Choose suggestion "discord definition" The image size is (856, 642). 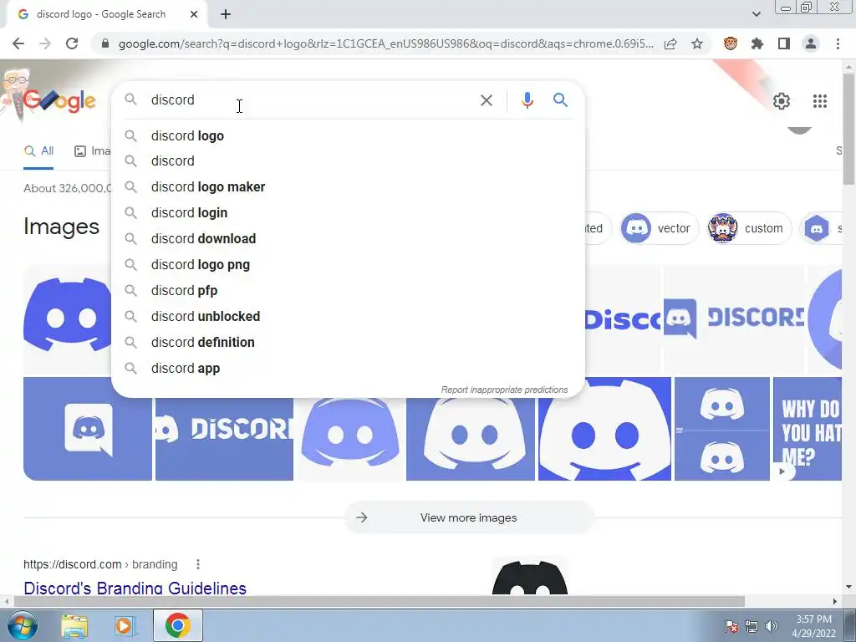[x=348, y=342]
